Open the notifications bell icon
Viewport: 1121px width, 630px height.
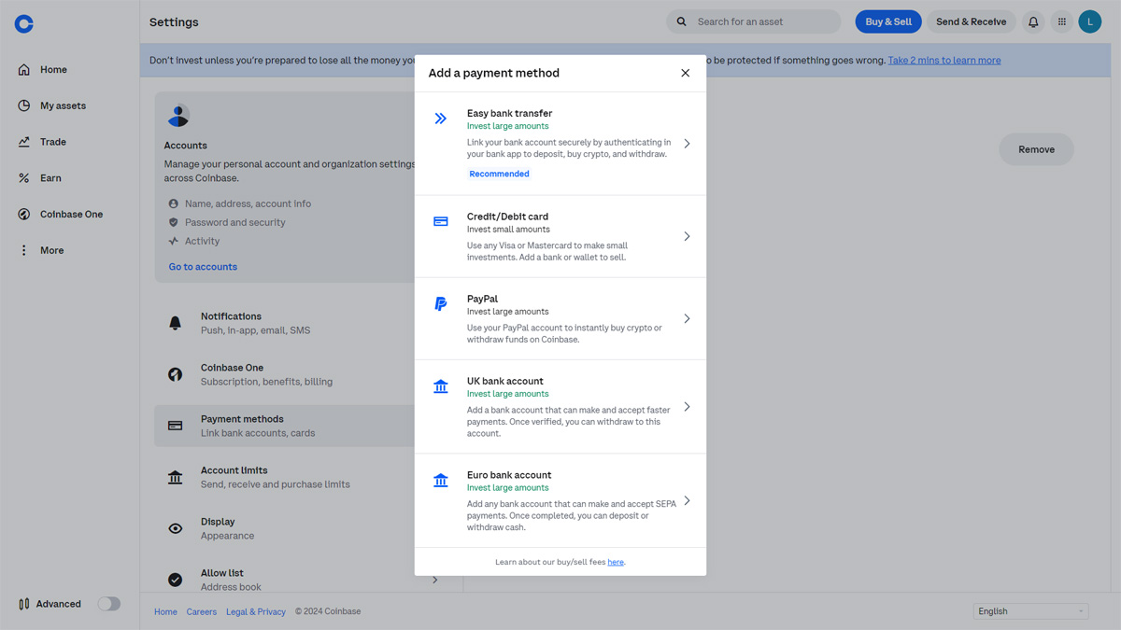click(x=1033, y=21)
